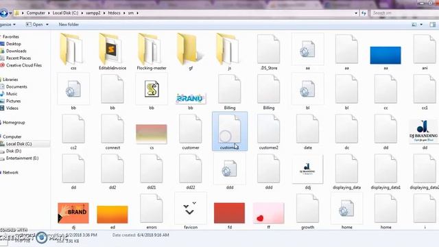The image size is (439, 247).
Task: Open Creative Cloud Files in the sidebar
Action: [x=24, y=65]
